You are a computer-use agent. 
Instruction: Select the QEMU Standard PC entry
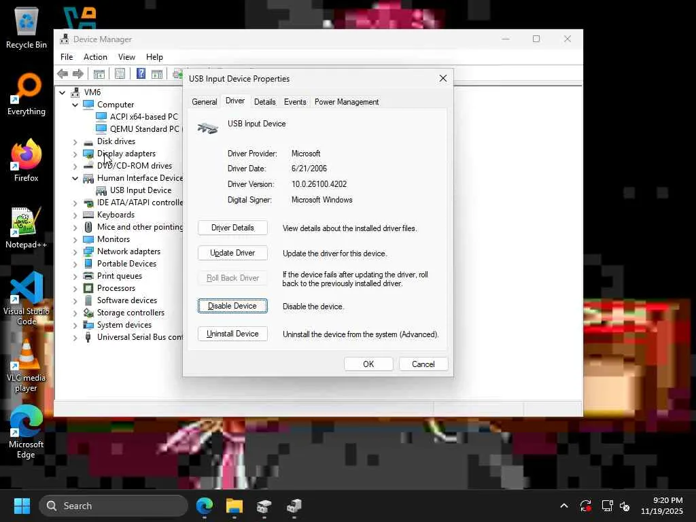point(137,128)
